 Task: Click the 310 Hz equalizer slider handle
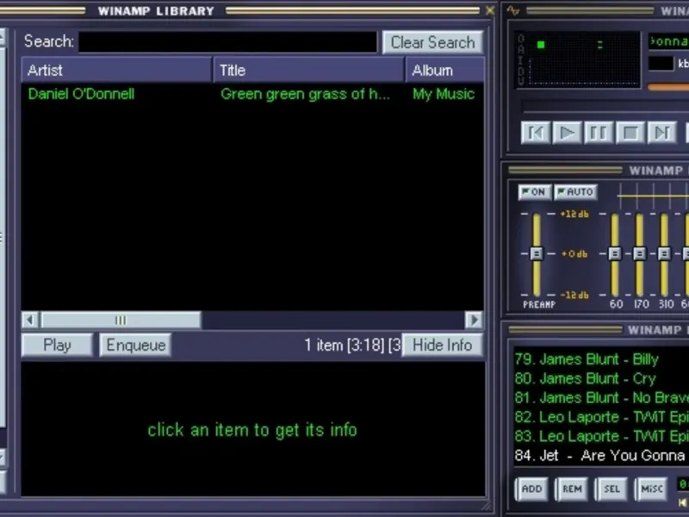[x=664, y=253]
